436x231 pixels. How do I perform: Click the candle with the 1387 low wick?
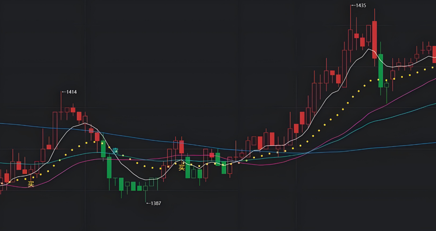(x=145, y=188)
